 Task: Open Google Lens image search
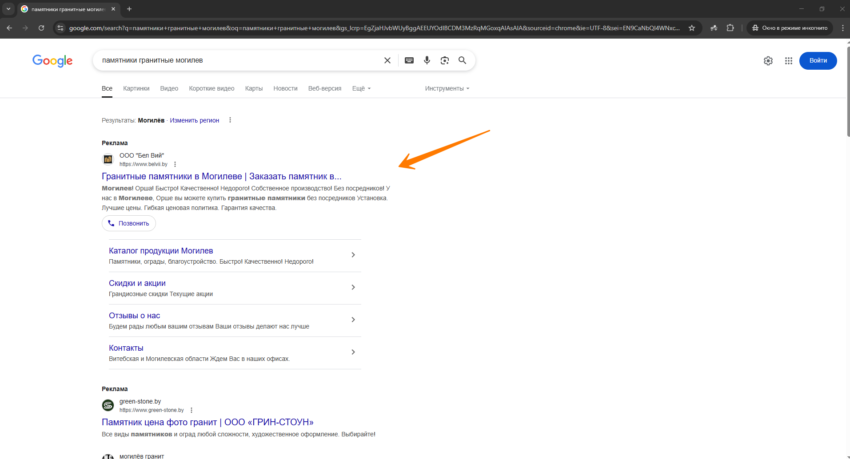coord(445,60)
